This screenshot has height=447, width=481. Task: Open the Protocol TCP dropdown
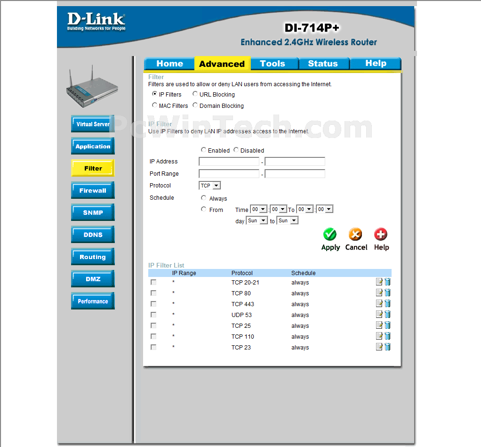point(210,186)
